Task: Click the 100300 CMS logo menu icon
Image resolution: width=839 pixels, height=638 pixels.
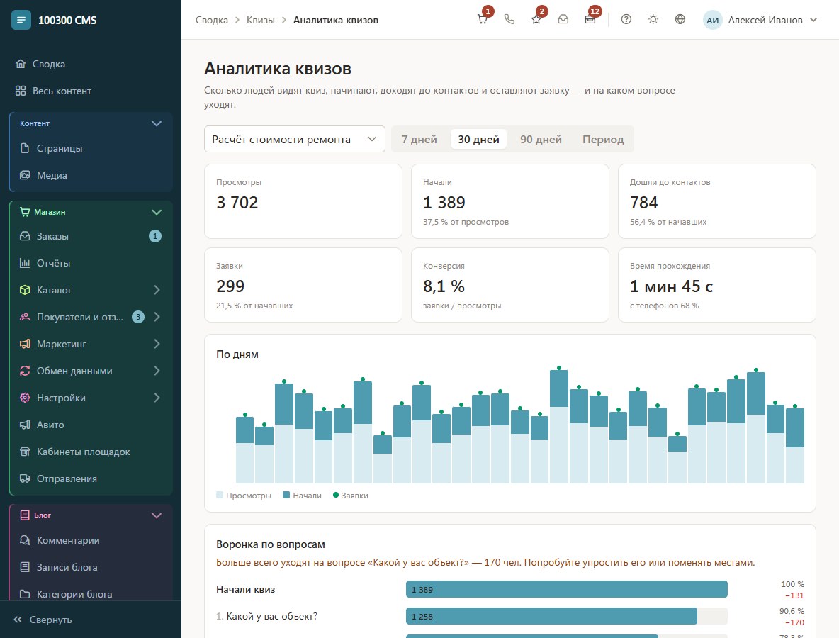Action: click(x=21, y=20)
